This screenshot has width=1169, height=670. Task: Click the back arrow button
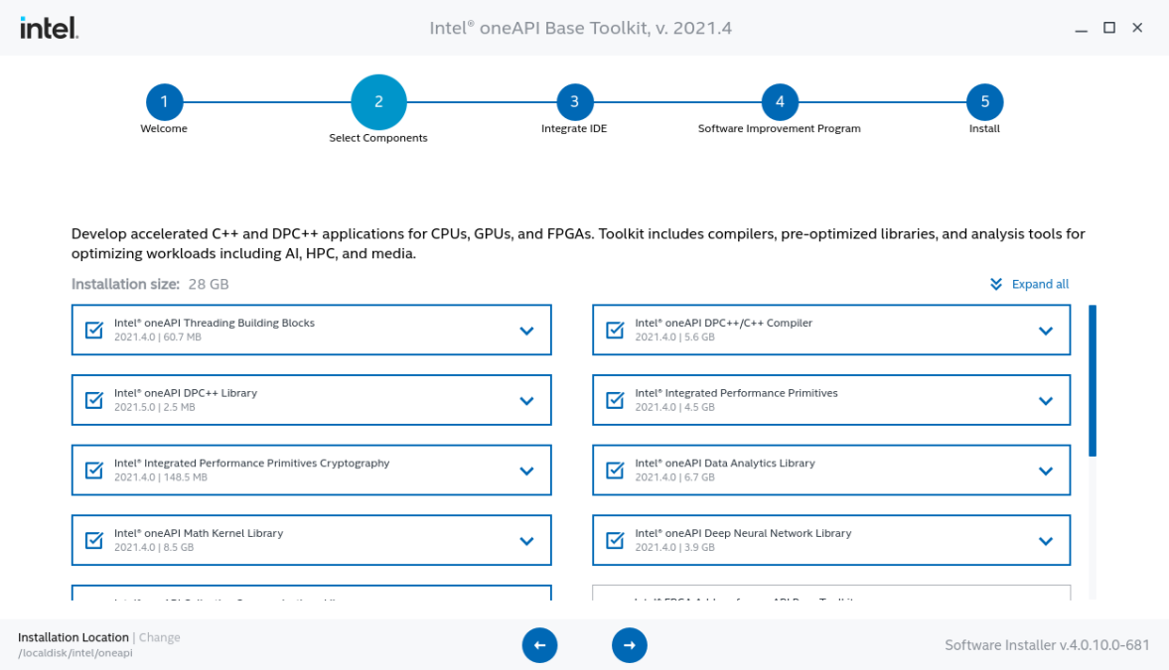[539, 644]
